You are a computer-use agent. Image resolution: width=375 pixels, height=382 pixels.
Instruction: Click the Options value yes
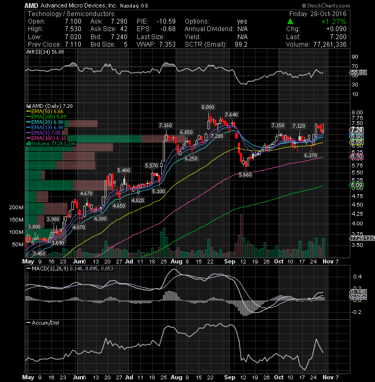point(242,21)
